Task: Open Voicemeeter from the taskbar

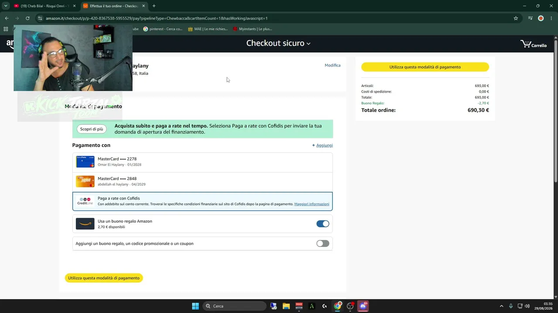Action: click(x=299, y=306)
